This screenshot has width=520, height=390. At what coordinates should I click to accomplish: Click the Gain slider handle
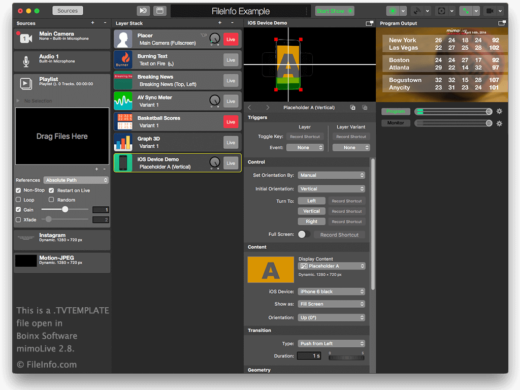[x=65, y=209]
